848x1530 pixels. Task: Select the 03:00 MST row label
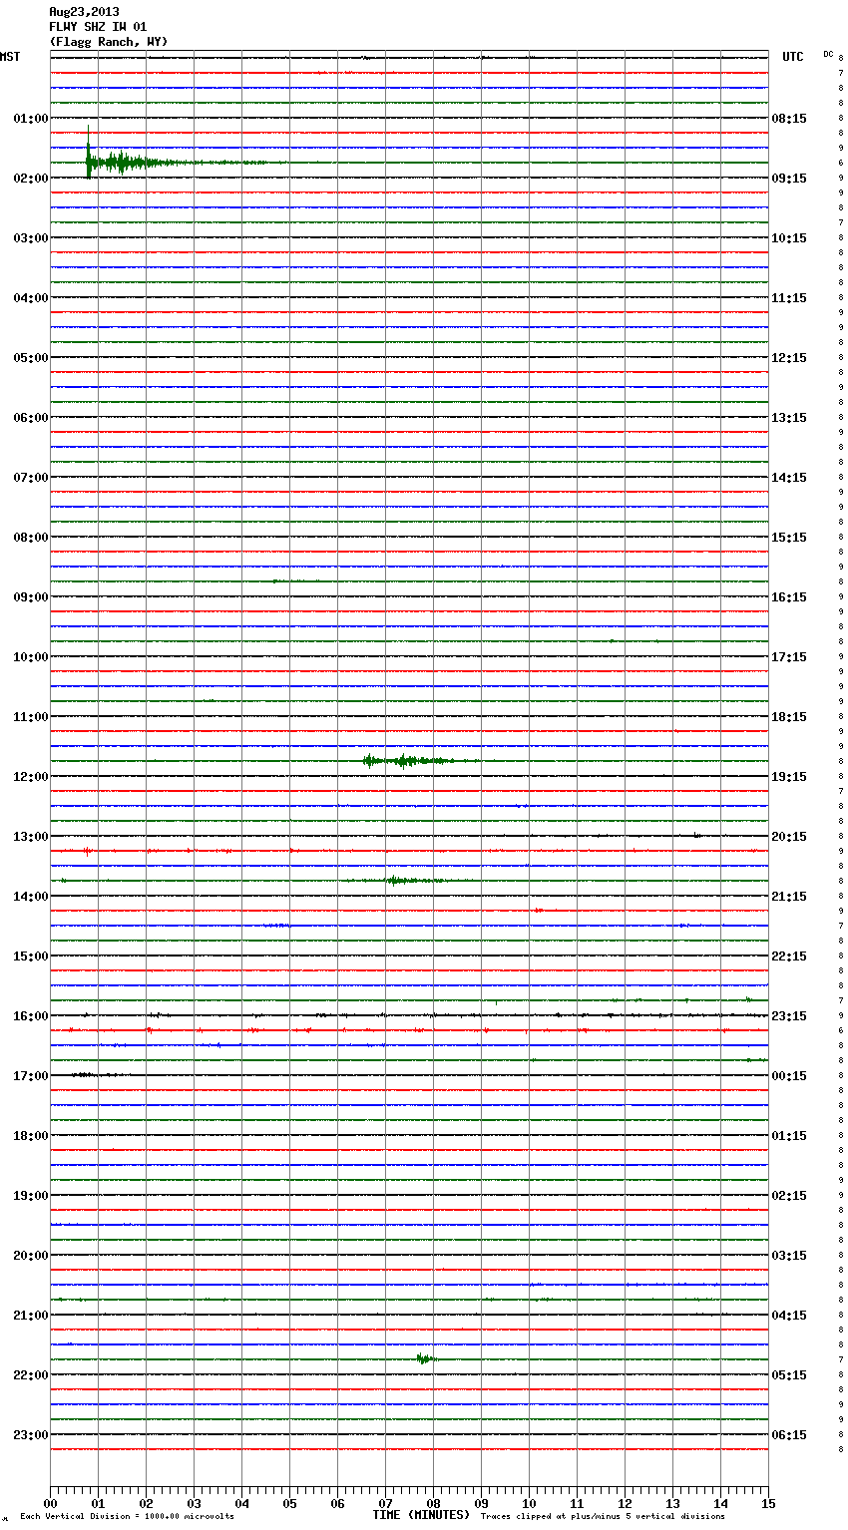tap(31, 238)
